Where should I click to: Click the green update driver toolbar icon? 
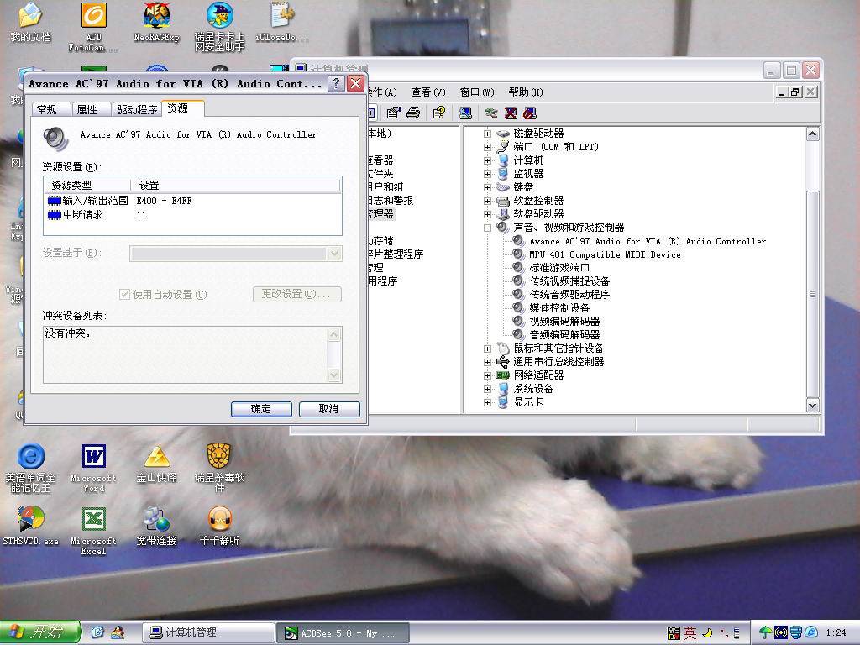[x=490, y=113]
